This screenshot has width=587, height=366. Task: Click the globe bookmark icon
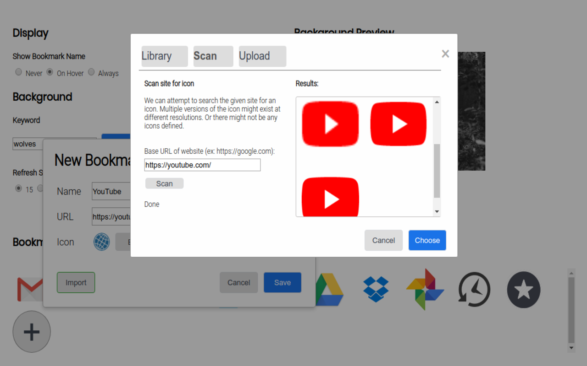pos(102,242)
